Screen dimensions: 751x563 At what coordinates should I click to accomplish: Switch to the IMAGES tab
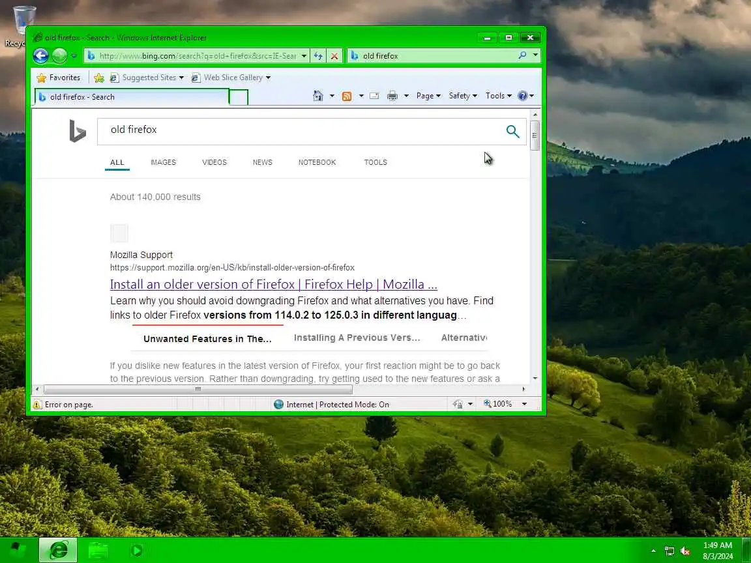tap(164, 162)
